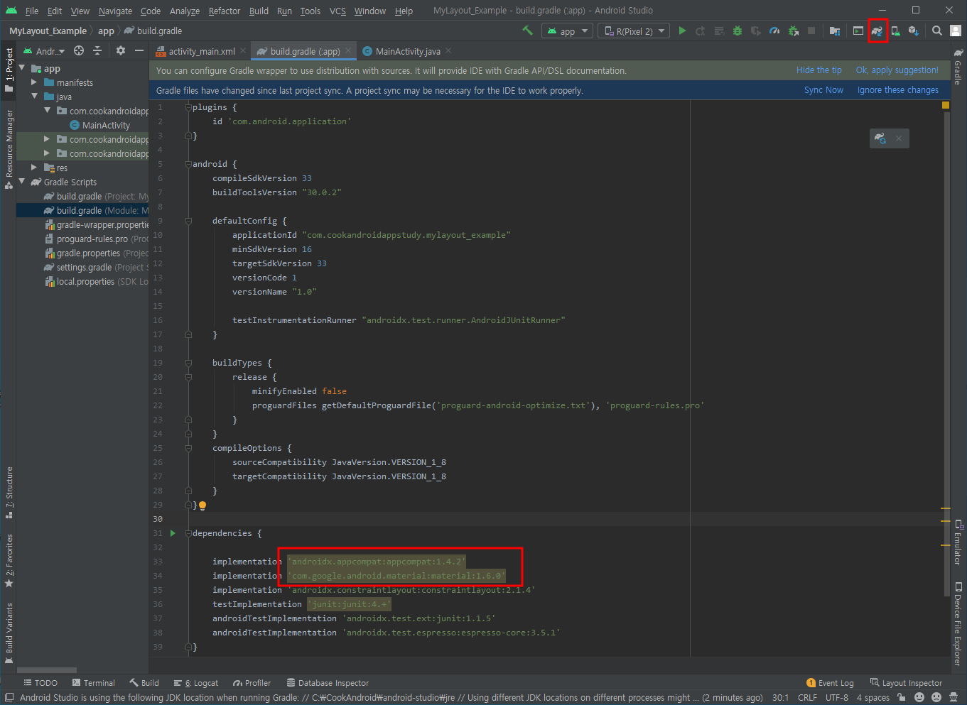Open the File menu

(32, 11)
